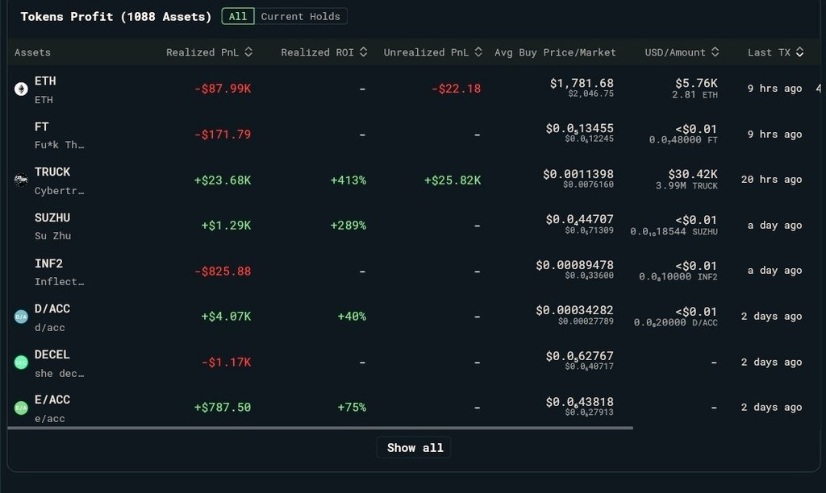Click the +$23.68K realized PnL value
The height and width of the screenshot is (493, 826).
pyautogui.click(x=223, y=180)
